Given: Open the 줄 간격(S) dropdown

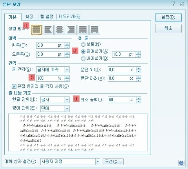Looking at the screenshot, I should 67,70.
